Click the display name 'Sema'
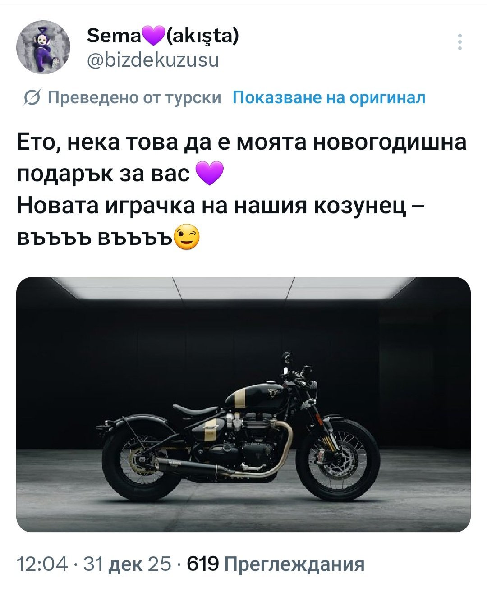 [x=114, y=36]
